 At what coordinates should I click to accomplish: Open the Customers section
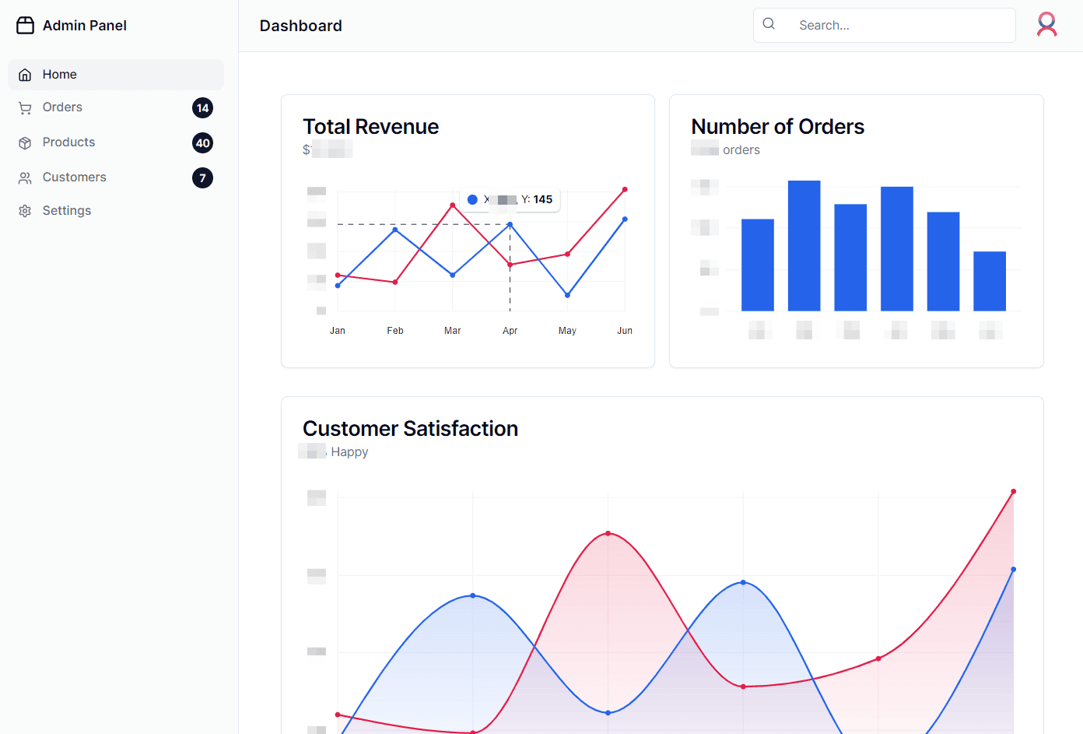click(x=116, y=178)
